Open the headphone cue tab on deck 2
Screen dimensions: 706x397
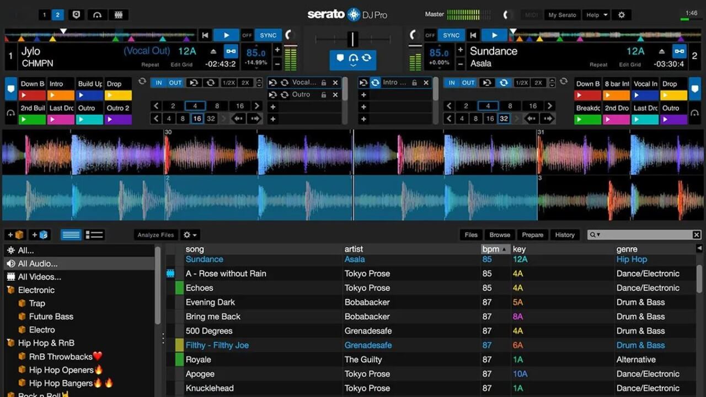pyautogui.click(x=695, y=113)
